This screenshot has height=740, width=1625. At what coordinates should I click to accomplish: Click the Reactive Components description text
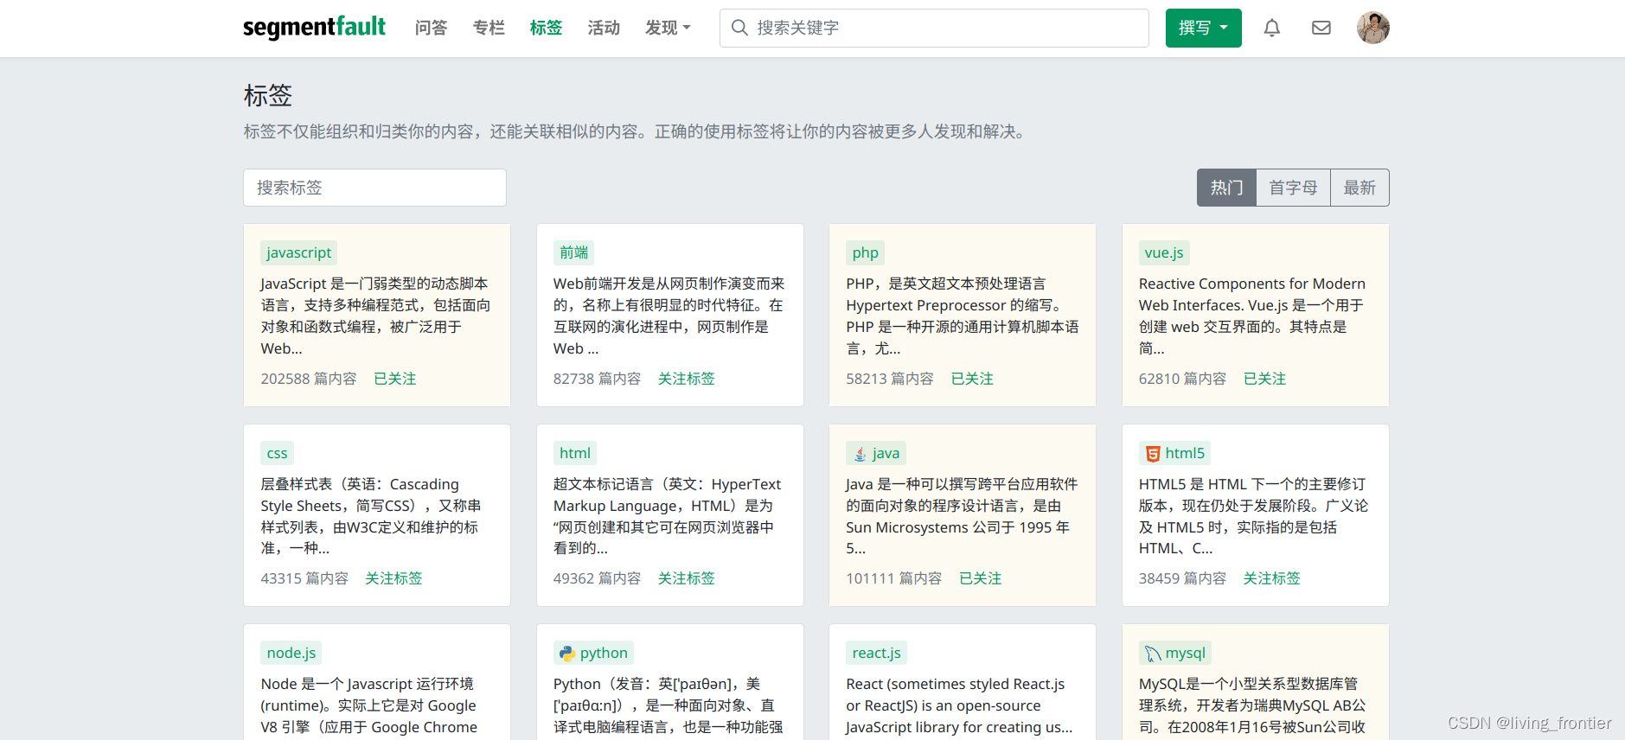pyautogui.click(x=1252, y=316)
